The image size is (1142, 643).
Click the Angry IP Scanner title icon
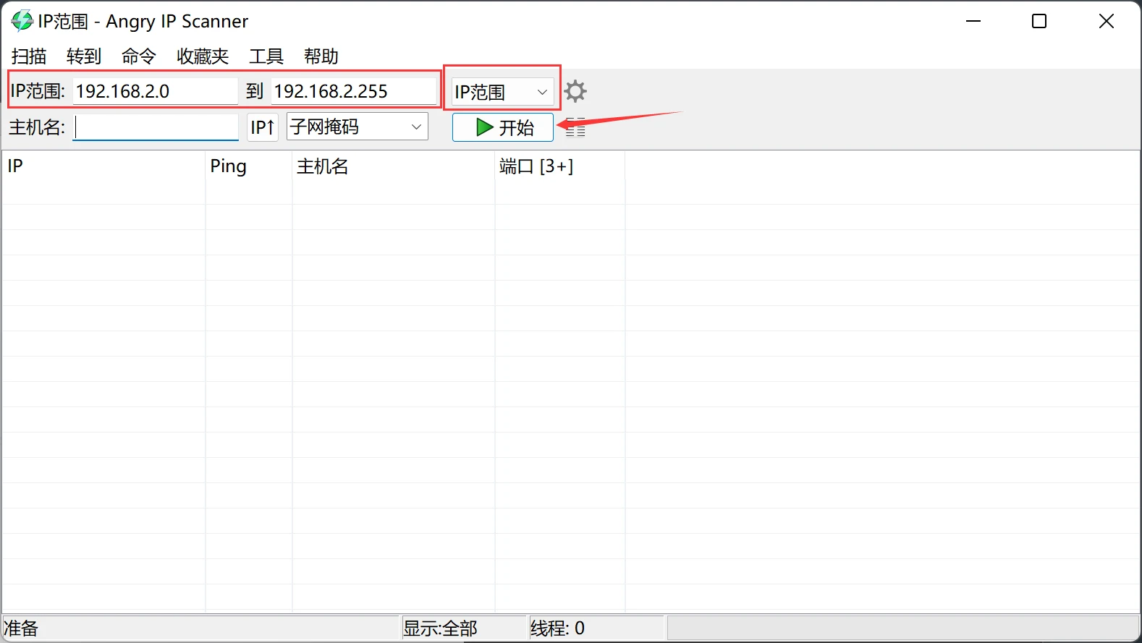pyautogui.click(x=22, y=21)
